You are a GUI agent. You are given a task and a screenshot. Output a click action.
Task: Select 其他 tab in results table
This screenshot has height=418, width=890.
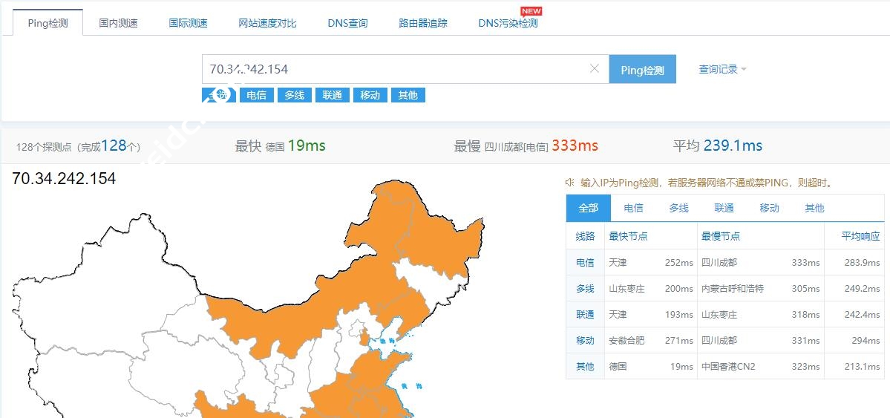[x=814, y=208]
